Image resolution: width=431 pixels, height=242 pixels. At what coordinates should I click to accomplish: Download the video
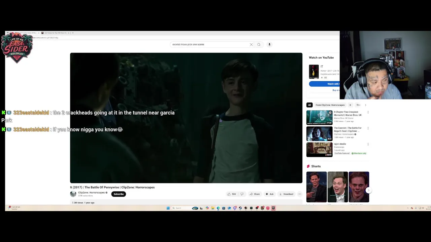pyautogui.click(x=286, y=194)
